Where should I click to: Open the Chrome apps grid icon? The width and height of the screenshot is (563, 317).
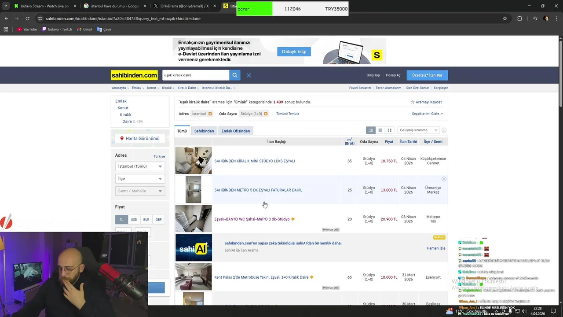point(6,29)
